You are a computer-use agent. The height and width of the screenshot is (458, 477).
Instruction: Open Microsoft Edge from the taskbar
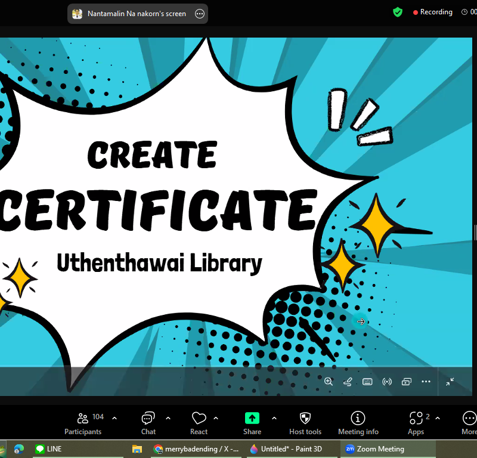pos(19,449)
